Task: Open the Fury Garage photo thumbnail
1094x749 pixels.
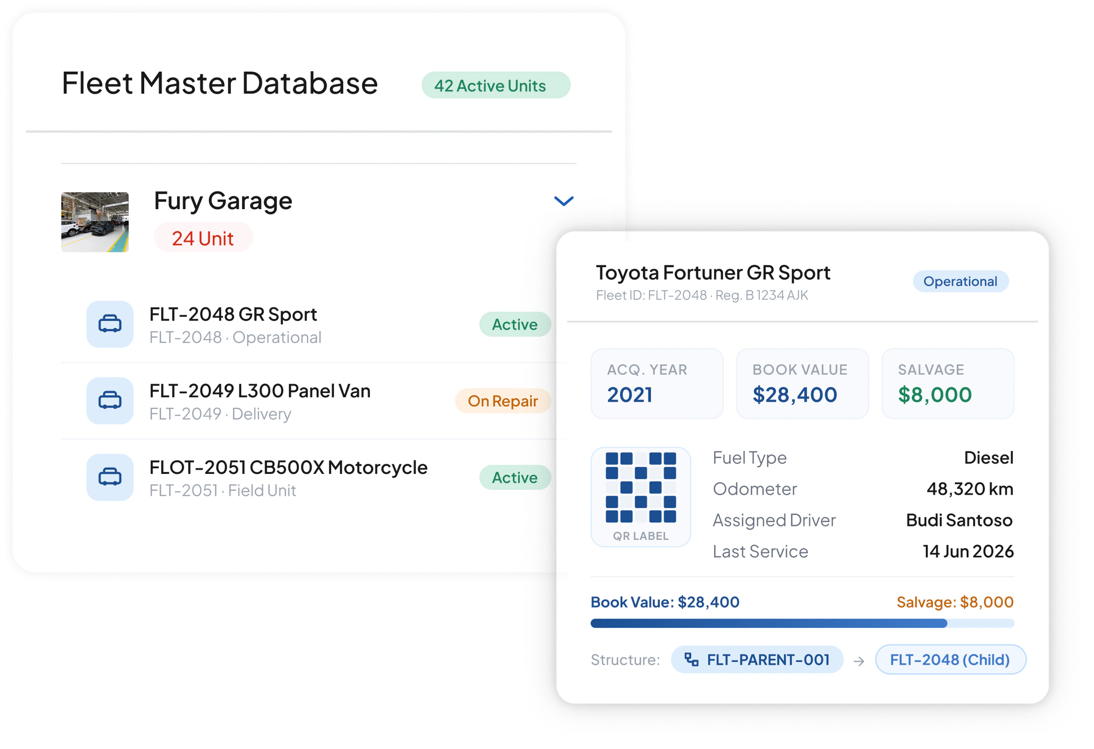Action: pos(95,222)
